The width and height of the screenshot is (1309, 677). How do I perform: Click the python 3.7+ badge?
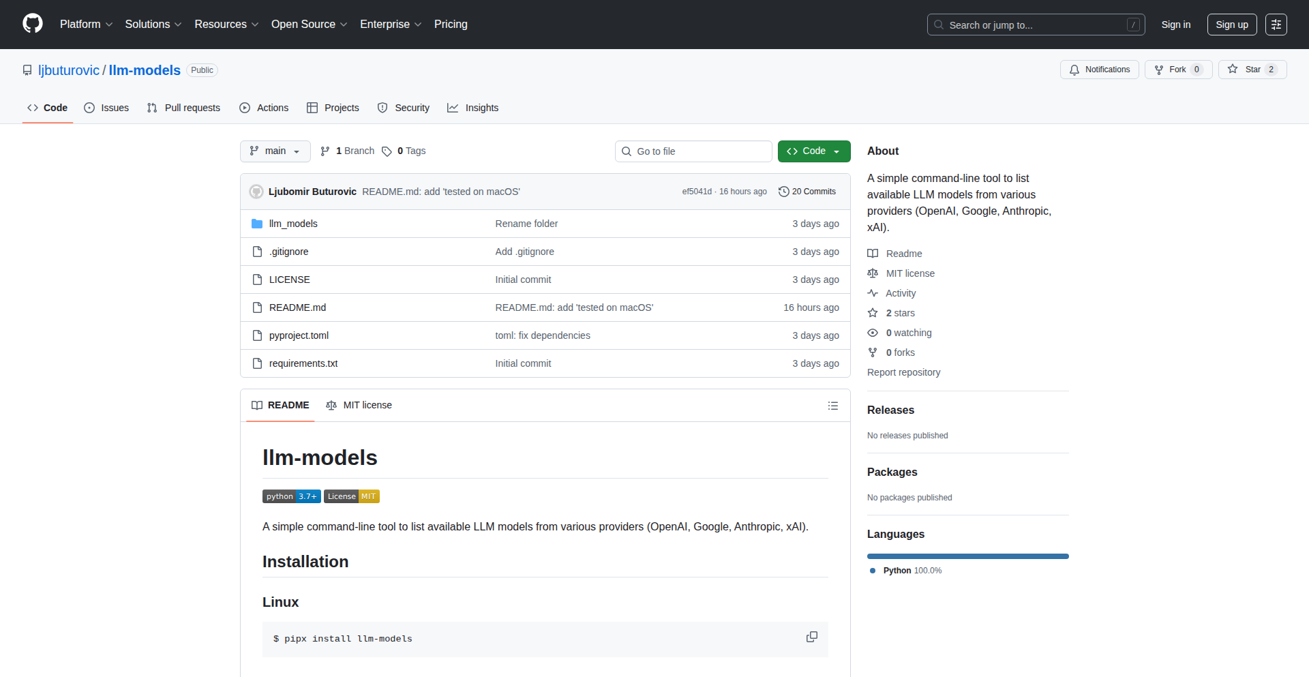tap(291, 496)
